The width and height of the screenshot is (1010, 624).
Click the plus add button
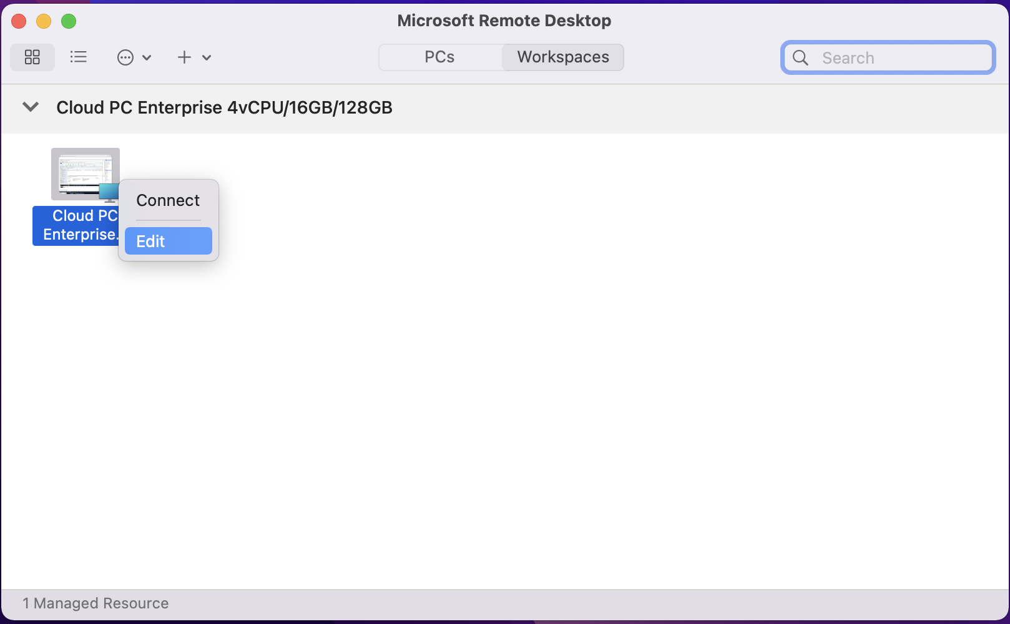click(x=184, y=57)
